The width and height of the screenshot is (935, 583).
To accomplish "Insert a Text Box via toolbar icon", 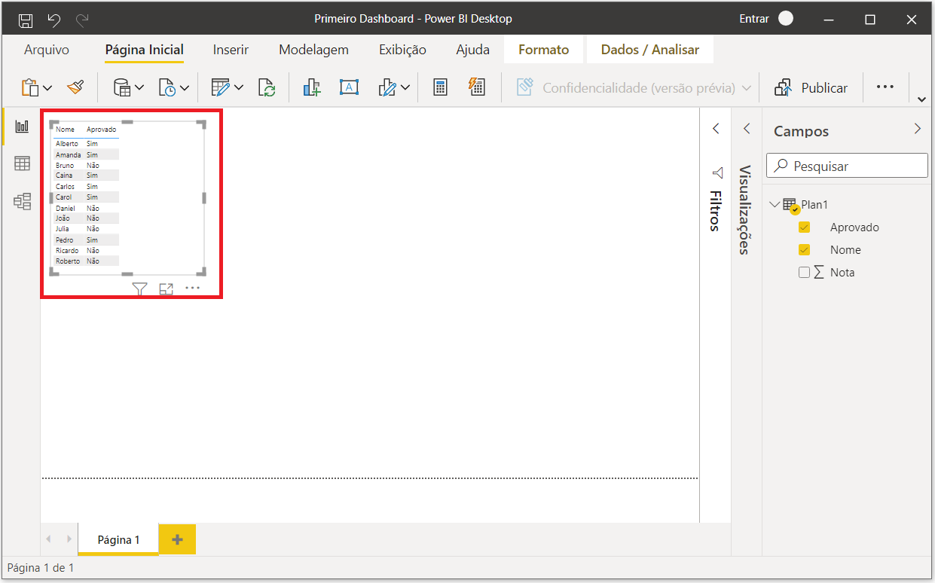I will [x=349, y=87].
